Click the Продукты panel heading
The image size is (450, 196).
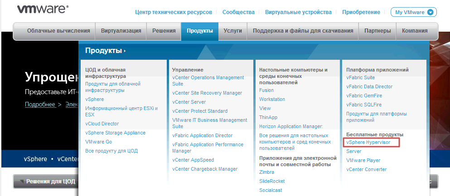[104, 51]
